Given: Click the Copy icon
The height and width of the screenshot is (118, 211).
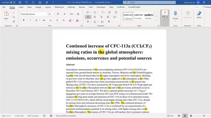Looking at the screenshot, I should [14, 17].
